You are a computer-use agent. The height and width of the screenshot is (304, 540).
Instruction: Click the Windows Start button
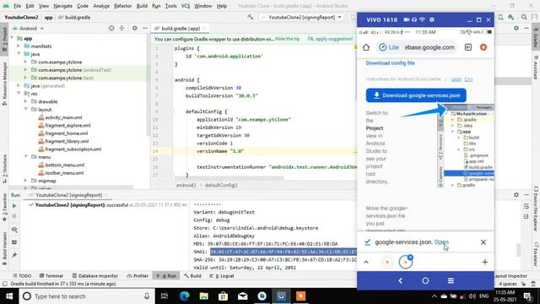[9, 296]
